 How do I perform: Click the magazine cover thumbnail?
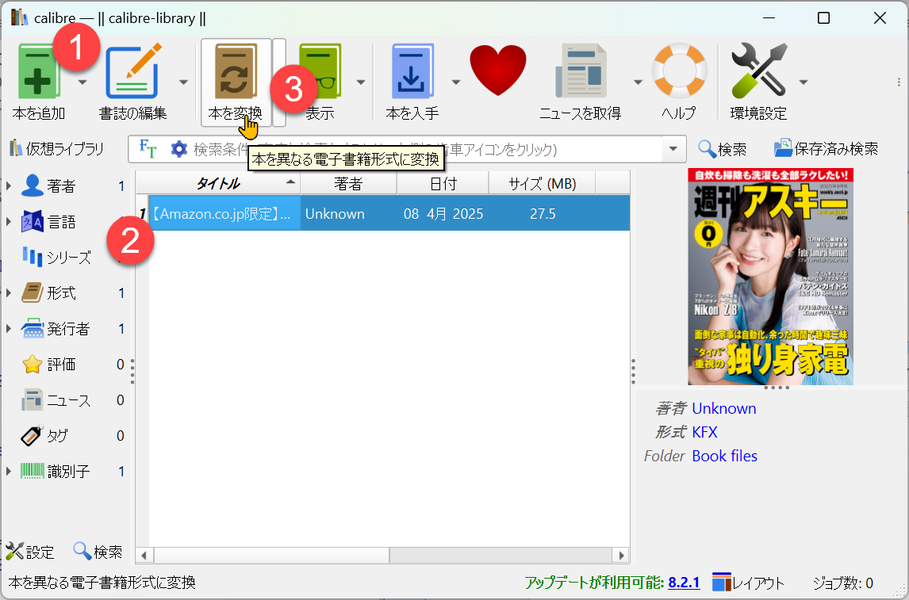770,277
